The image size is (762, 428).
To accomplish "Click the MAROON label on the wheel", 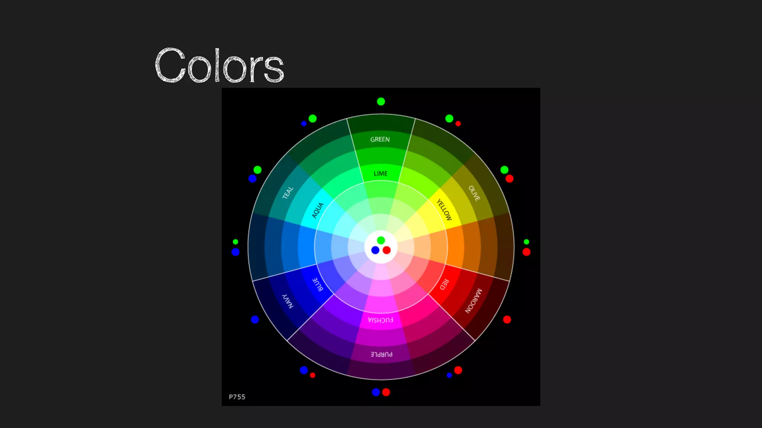I will point(474,301).
